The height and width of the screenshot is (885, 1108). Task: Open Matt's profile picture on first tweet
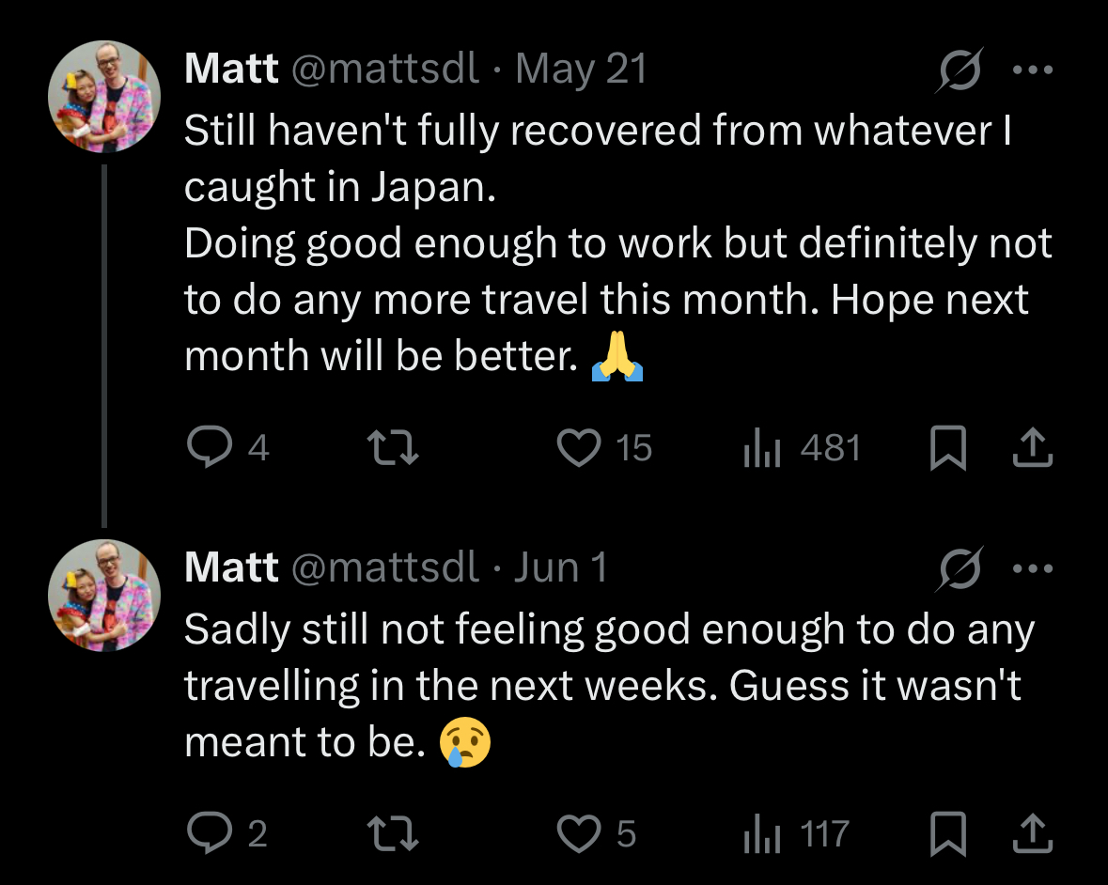(x=104, y=97)
